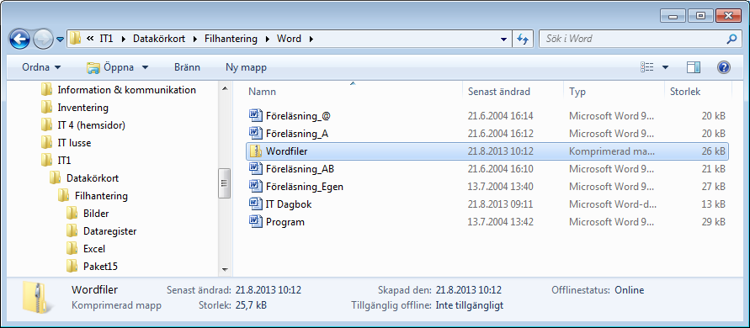Click the Inte tillgängligt offline value
Screen dimensions: 750x328
pyautogui.click(x=470, y=305)
